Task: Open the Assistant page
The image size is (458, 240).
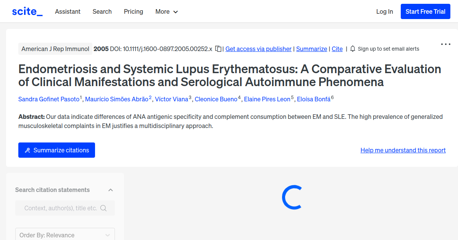Action: point(68,11)
